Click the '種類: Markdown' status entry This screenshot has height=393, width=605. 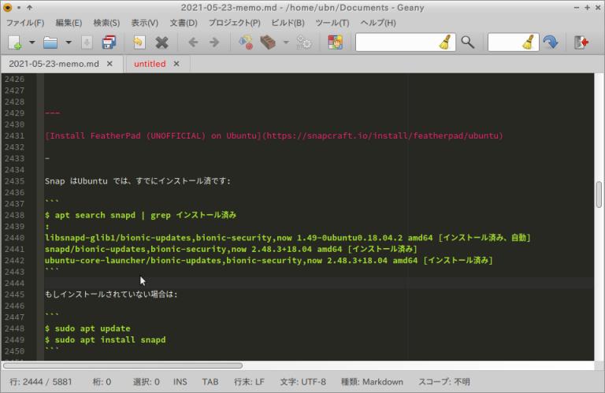coord(372,382)
